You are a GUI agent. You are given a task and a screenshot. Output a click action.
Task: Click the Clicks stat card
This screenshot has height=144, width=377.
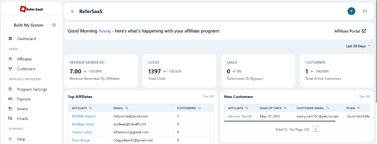pyautogui.click(x=180, y=71)
